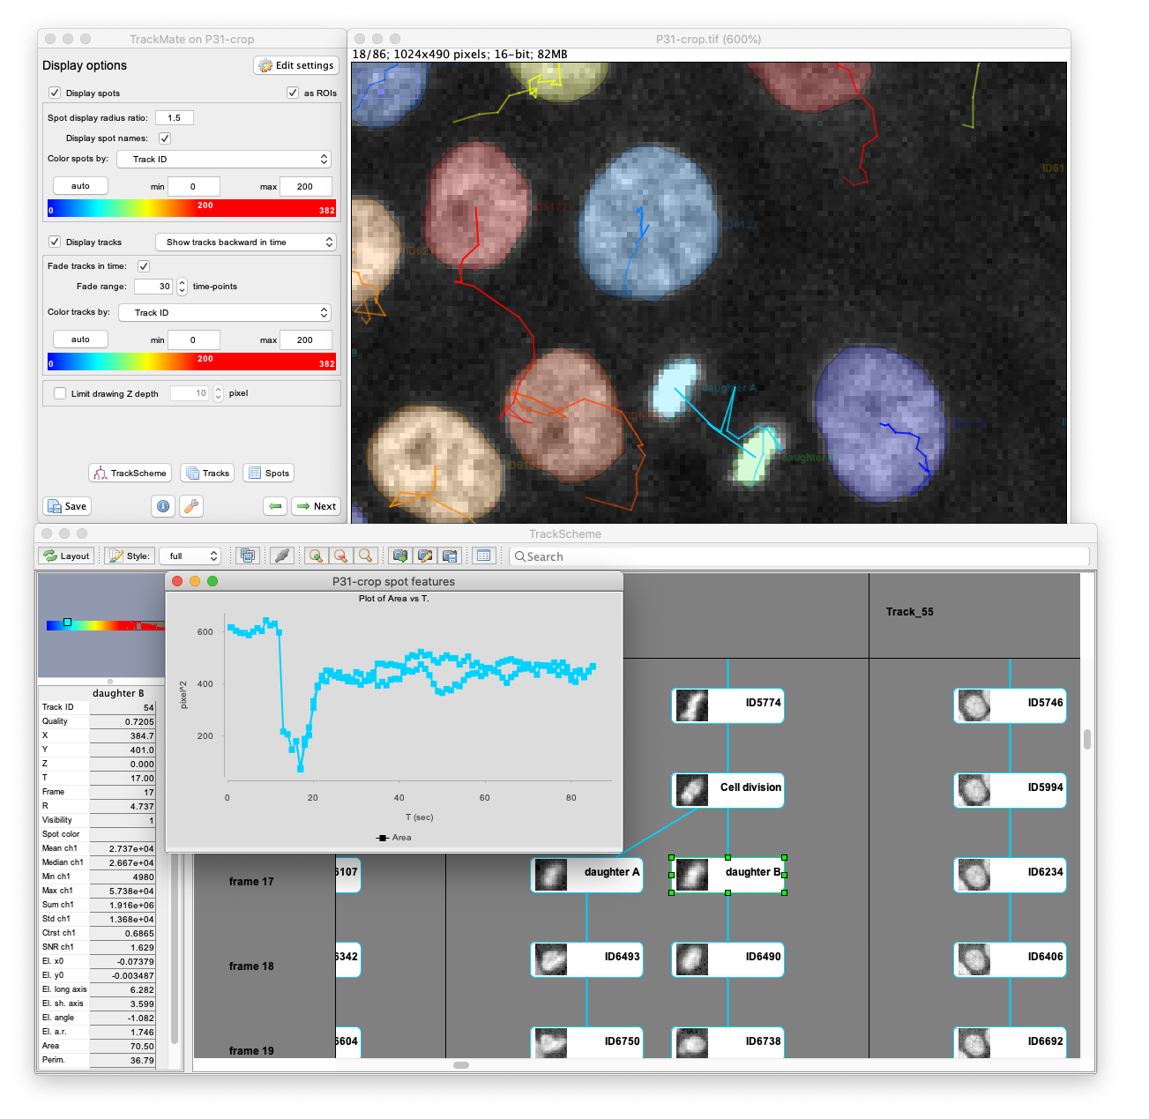Image resolution: width=1149 pixels, height=1119 pixels.
Task: Enable Limit drawing Z depth
Action: [59, 393]
